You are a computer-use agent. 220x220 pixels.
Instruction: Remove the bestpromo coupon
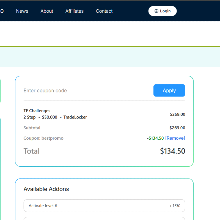coord(175,138)
